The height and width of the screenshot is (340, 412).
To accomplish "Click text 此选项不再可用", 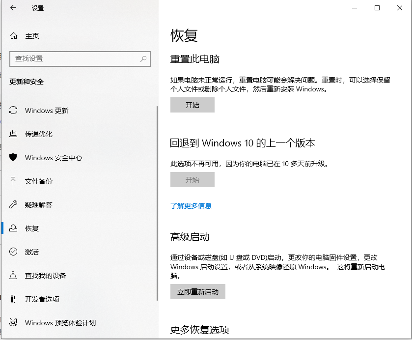I will coord(194,164).
